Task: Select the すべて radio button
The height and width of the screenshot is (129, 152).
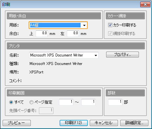Action: tap(11, 102)
